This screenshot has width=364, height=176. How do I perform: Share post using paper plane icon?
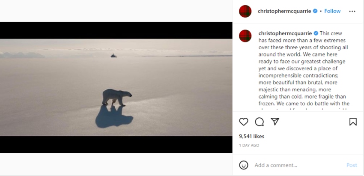[x=275, y=122]
